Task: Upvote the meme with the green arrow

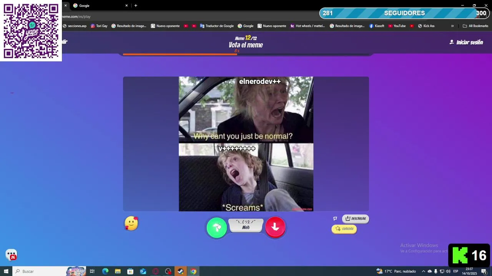Action: tap(217, 228)
